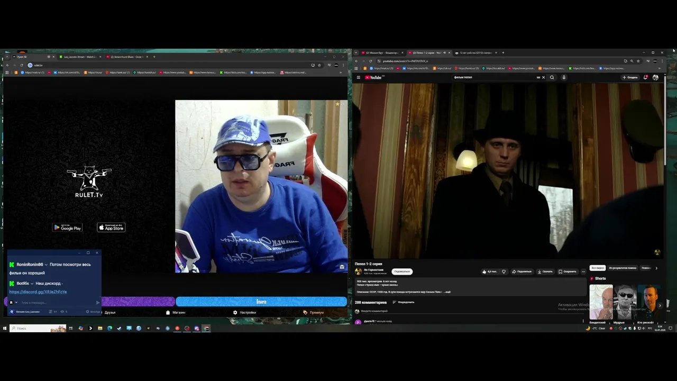Open the tab search dropdown in right browser
This screenshot has width=677, height=381.
pyautogui.click(x=356, y=53)
